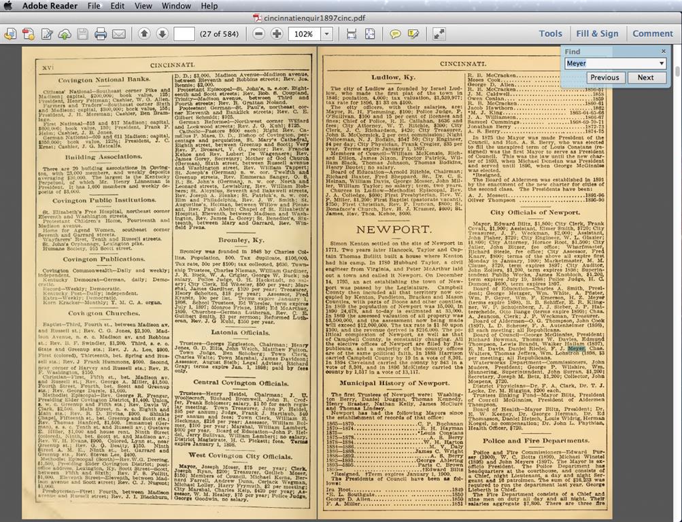Zoom in using the plus button
Viewport: 682px width, 522px height.
[277, 33]
